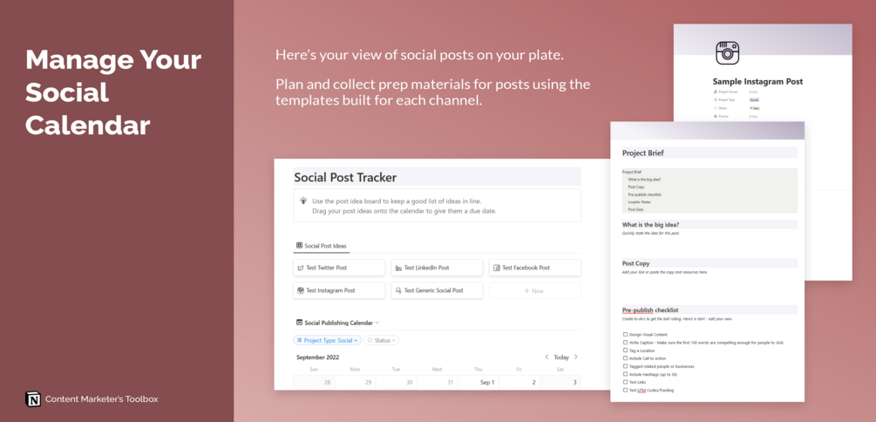The image size is (876, 422).
Task: Click the Instagram icon on Test Instagram Post
Action: (301, 290)
